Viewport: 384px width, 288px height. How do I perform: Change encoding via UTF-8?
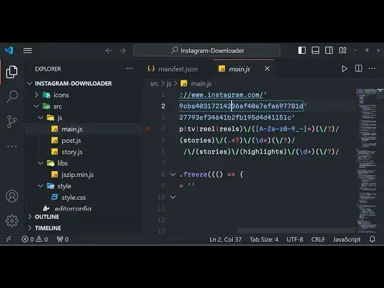tap(295, 239)
